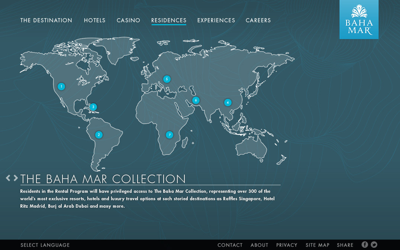Click map marker number 1 in North America
400x250 pixels.
pyautogui.click(x=61, y=87)
